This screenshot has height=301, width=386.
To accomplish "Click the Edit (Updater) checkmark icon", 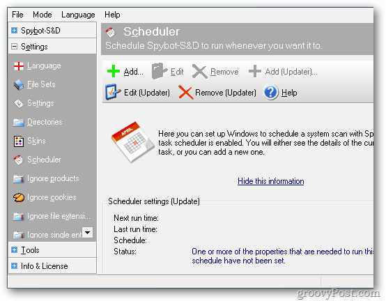I will [113, 92].
